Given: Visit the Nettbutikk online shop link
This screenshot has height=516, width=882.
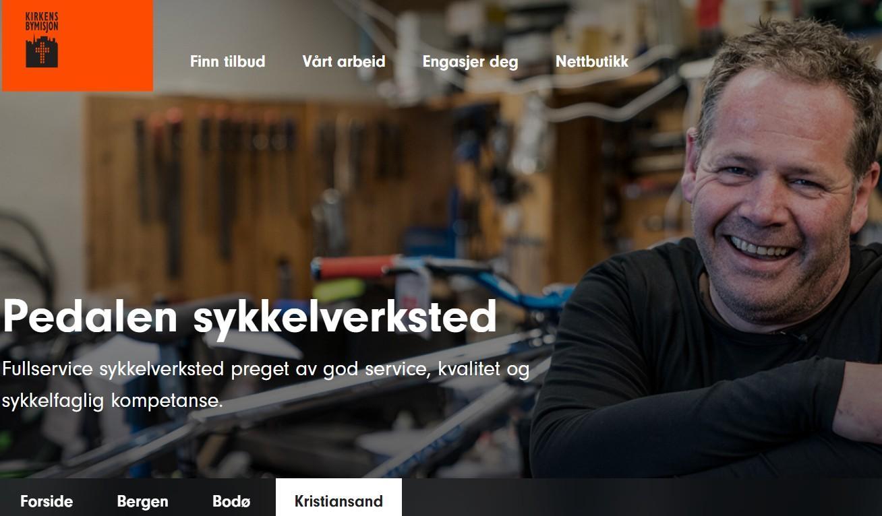Looking at the screenshot, I should coord(592,61).
